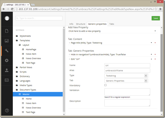Switch to the Structure tab
This screenshot has height=118, width=165.
point(81,24)
